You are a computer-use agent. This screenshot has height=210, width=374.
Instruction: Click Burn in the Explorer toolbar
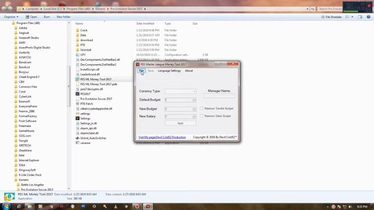[x=47, y=17]
